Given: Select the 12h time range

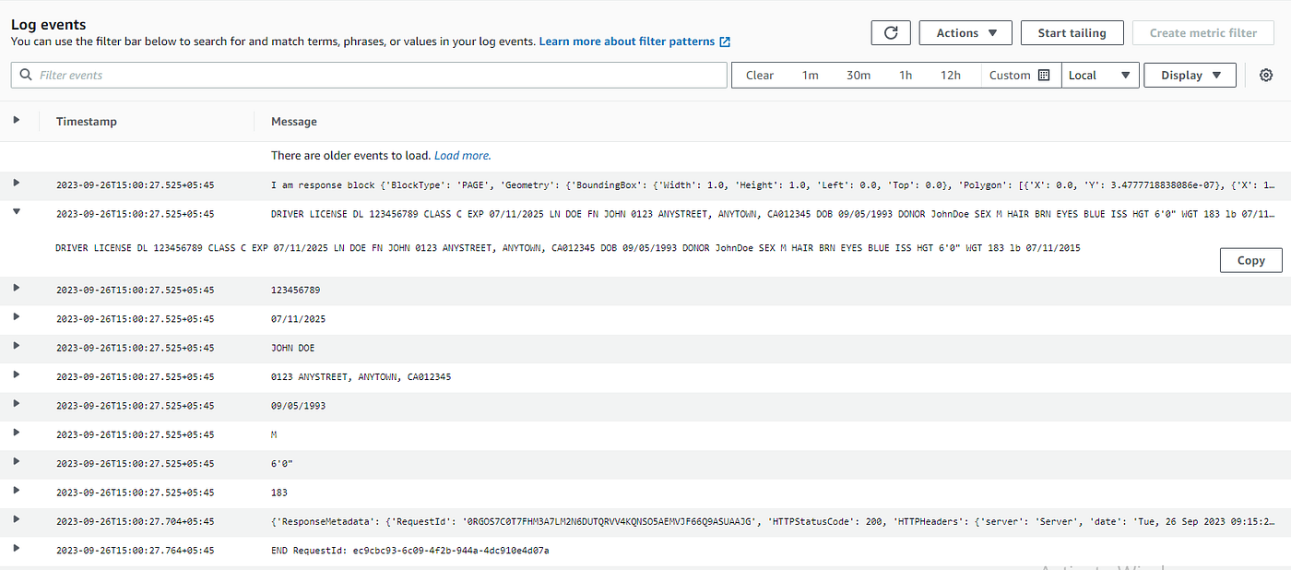Looking at the screenshot, I should [950, 76].
